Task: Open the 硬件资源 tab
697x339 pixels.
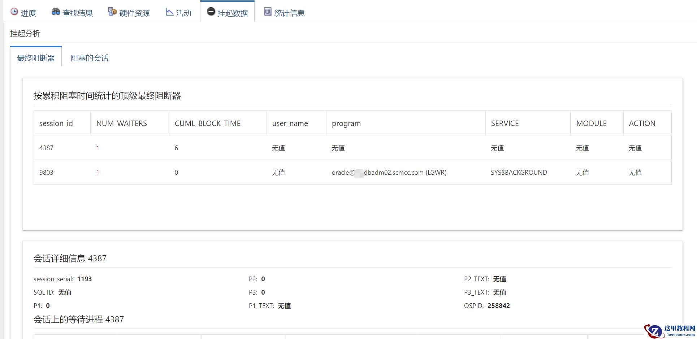Action: (129, 12)
